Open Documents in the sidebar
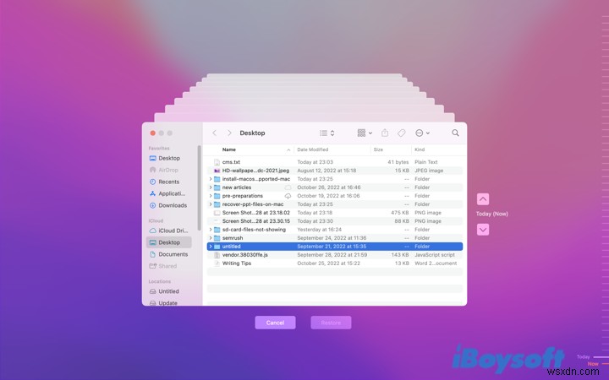The height and width of the screenshot is (380, 609). pos(168,254)
